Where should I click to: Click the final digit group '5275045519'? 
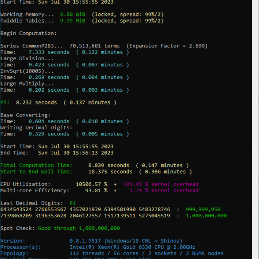154,216
